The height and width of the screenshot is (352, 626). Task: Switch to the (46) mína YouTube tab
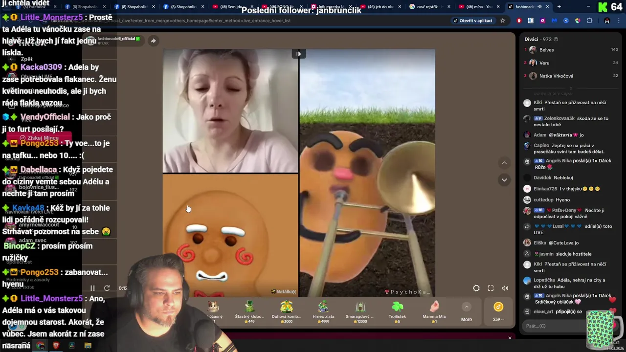tap(479, 7)
